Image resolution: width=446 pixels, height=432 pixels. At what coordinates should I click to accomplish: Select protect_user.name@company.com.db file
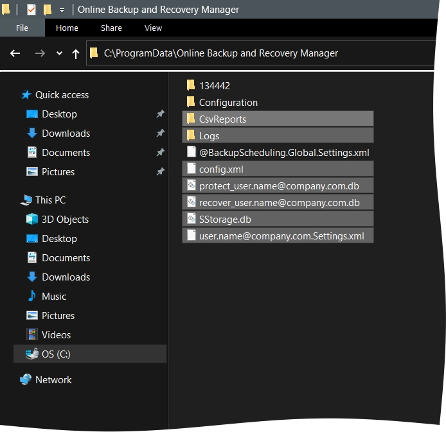pyautogui.click(x=278, y=186)
